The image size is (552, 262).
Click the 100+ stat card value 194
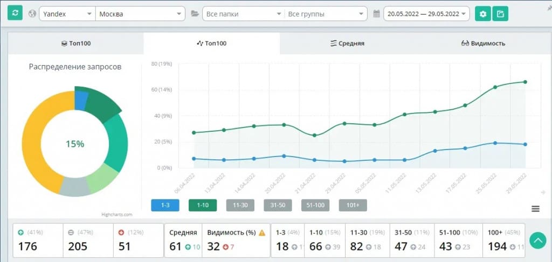click(498, 246)
